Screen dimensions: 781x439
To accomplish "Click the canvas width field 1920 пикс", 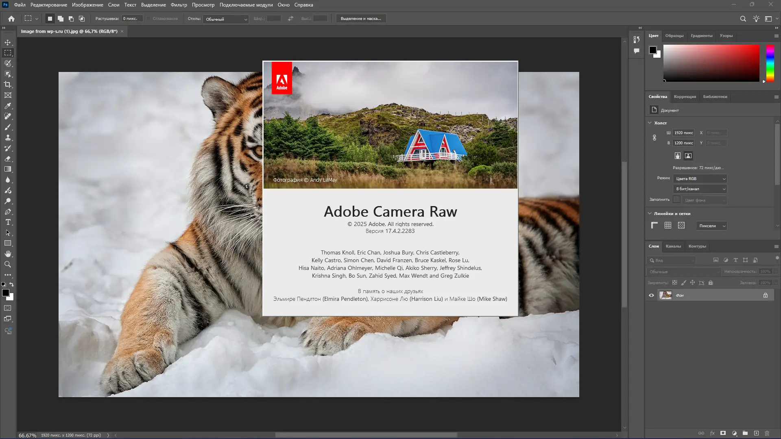I will point(683,133).
